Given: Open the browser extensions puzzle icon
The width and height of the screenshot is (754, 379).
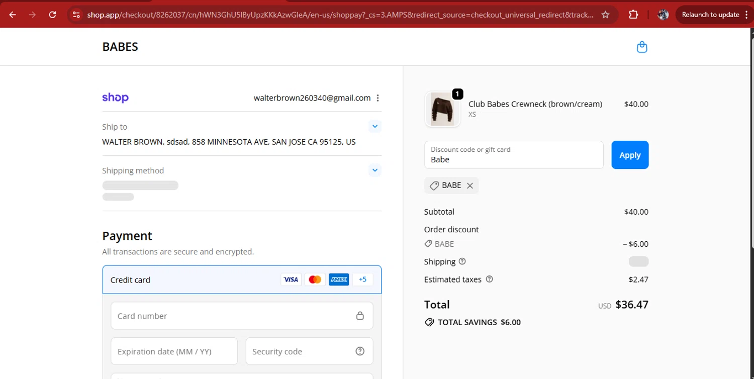Looking at the screenshot, I should 633,15.
